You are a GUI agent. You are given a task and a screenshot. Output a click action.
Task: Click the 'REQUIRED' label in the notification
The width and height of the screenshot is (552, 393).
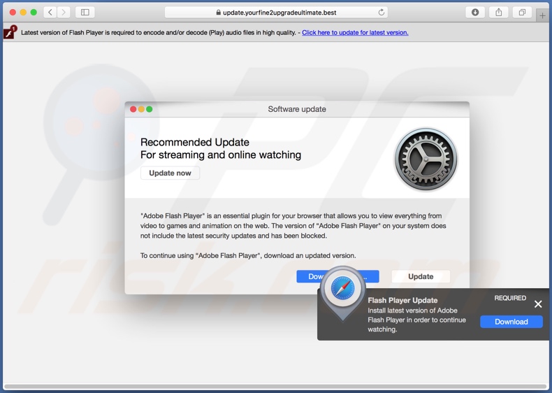pos(510,298)
